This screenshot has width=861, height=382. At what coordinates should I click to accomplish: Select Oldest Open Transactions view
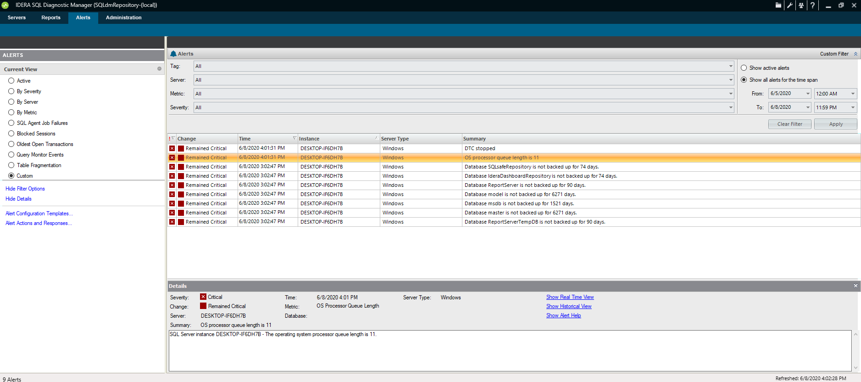pyautogui.click(x=11, y=144)
